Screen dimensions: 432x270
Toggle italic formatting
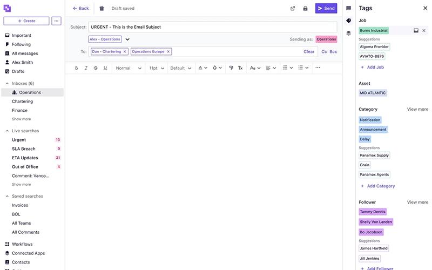coord(86,68)
